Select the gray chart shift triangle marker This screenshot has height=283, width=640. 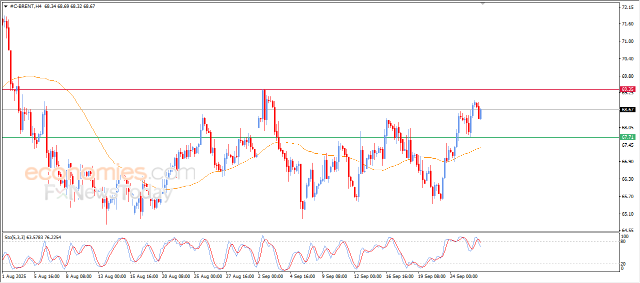pyautogui.click(x=482, y=3)
